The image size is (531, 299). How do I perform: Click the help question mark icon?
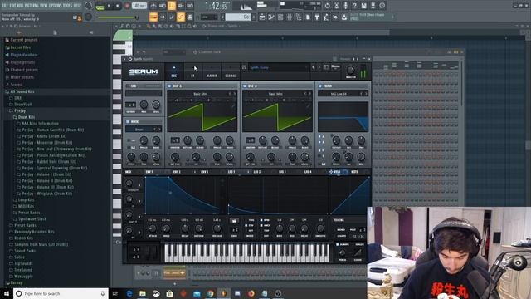pyautogui.click(x=354, y=6)
